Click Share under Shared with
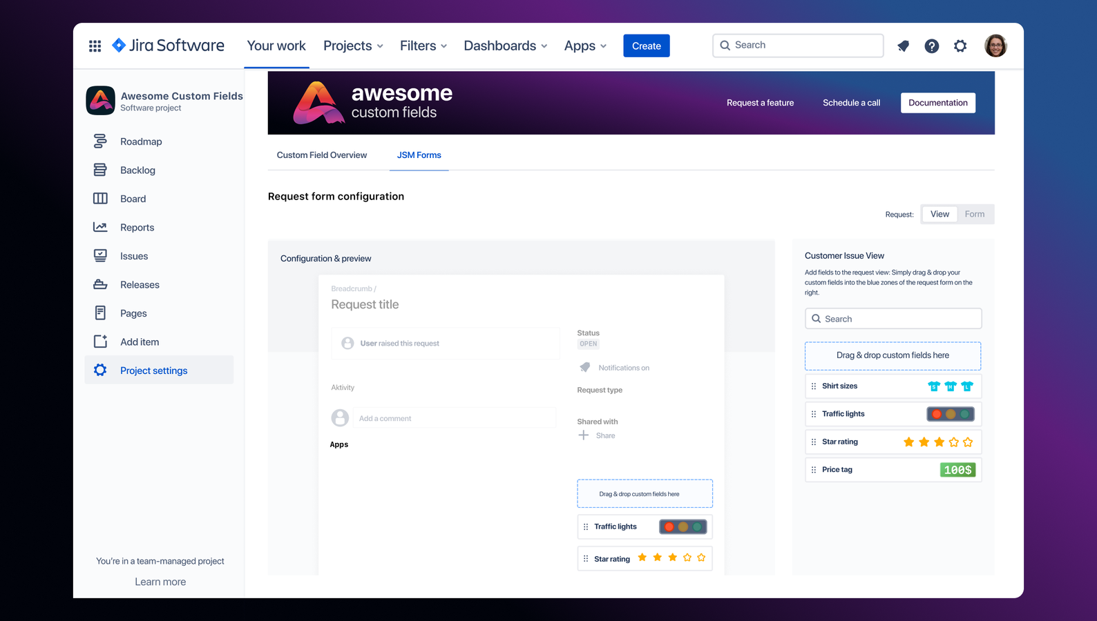Viewport: 1097px width, 621px height. 606,435
